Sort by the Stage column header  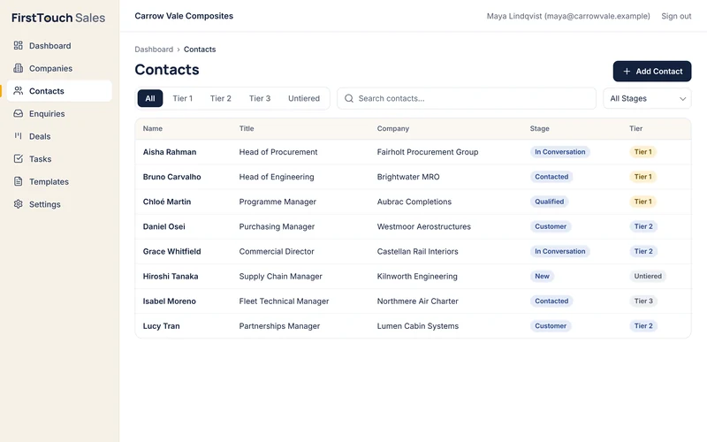coord(539,128)
